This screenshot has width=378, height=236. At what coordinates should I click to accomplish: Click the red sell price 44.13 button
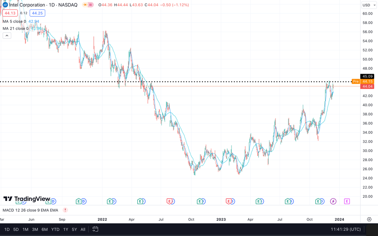coord(10,13)
